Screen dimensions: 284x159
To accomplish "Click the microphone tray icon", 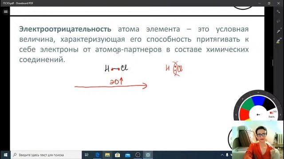I will coord(227,155).
